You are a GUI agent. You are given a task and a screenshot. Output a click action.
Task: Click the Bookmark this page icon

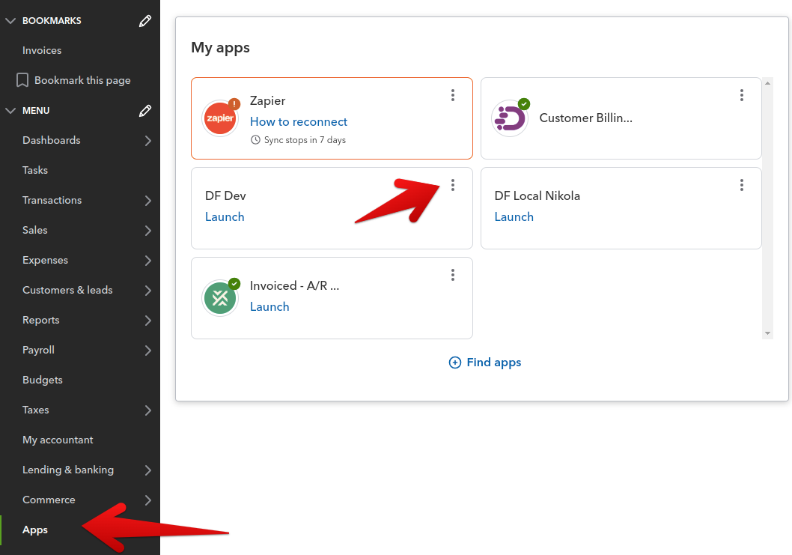click(x=22, y=80)
